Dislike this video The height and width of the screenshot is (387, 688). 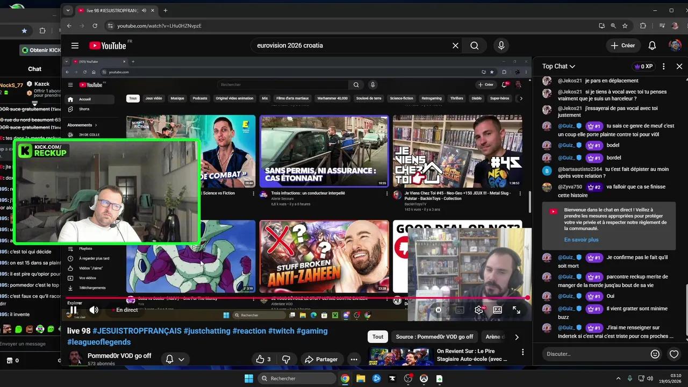(286, 359)
